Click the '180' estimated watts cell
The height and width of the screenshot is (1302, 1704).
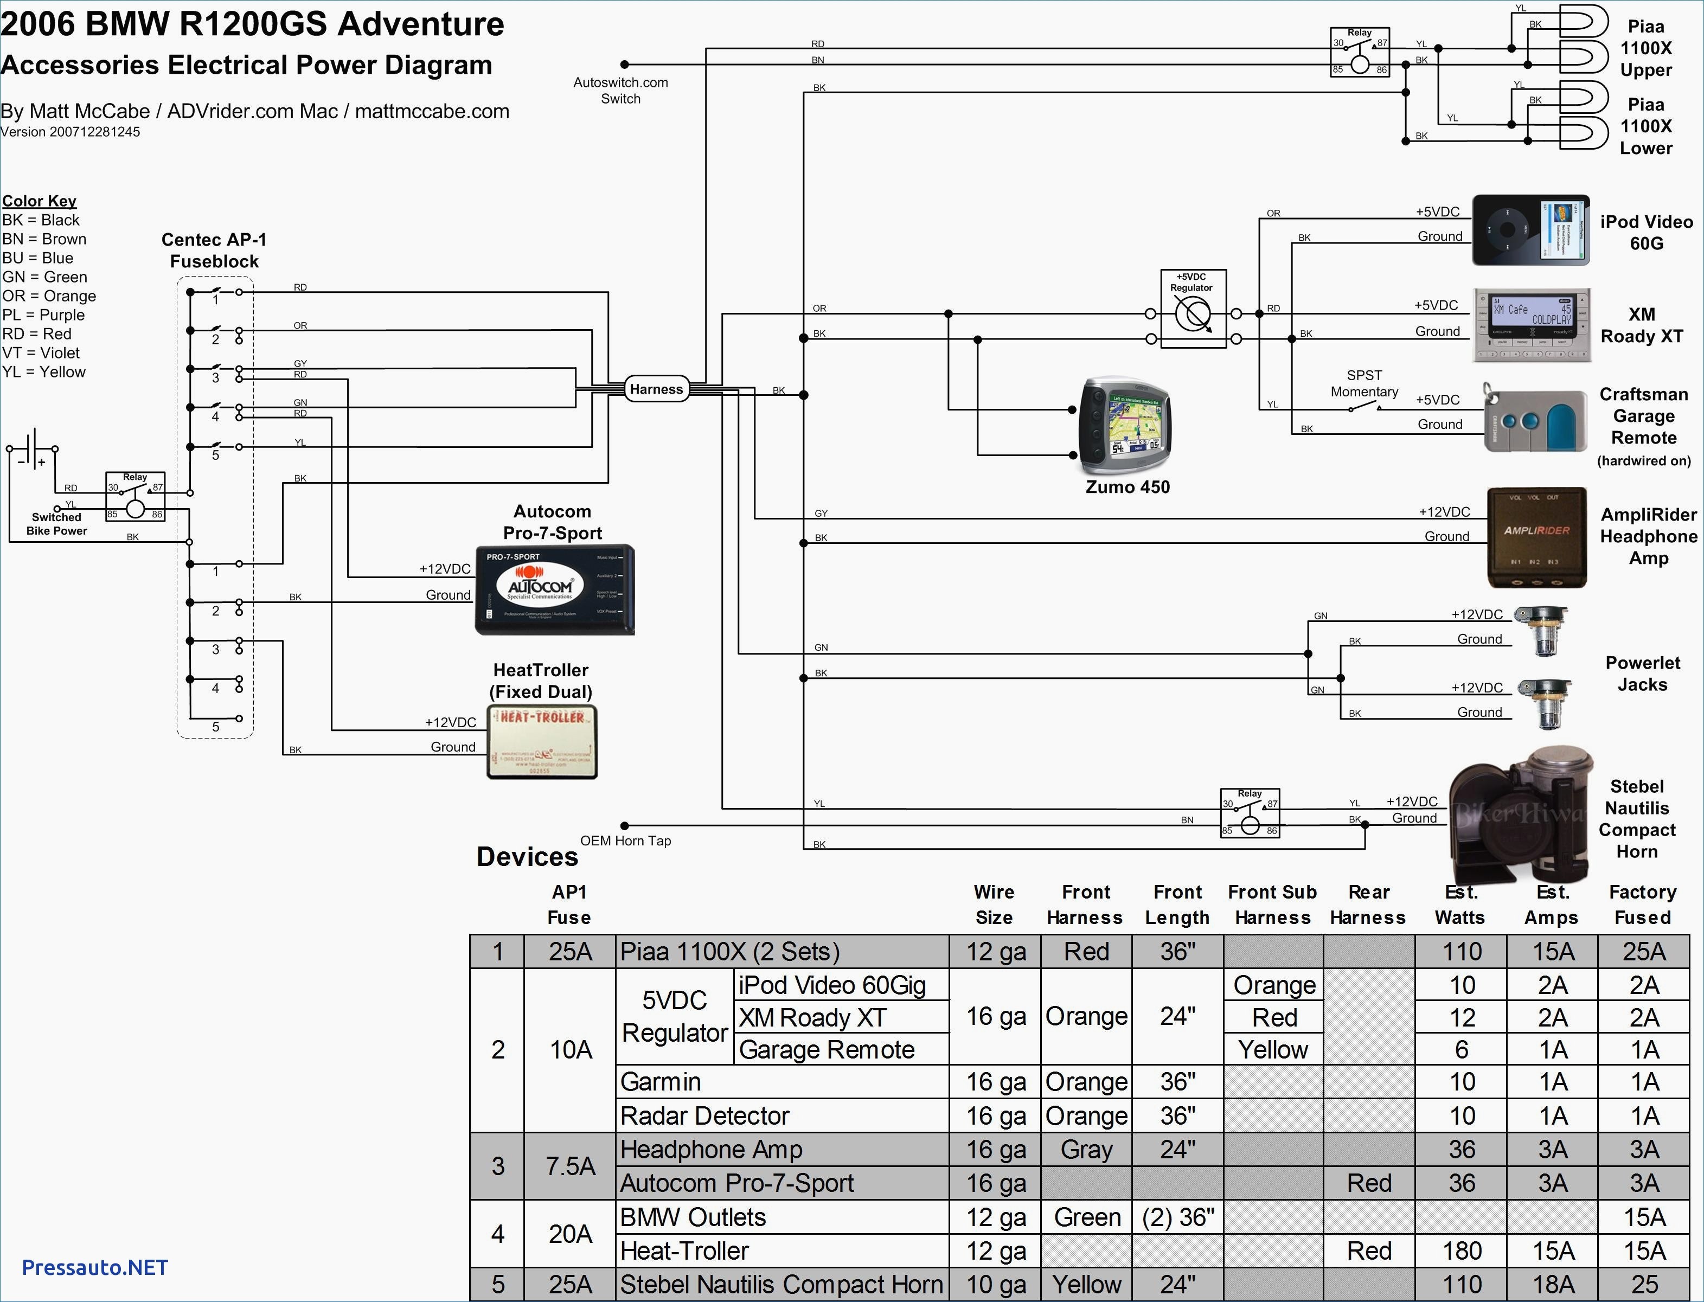point(1462,1251)
